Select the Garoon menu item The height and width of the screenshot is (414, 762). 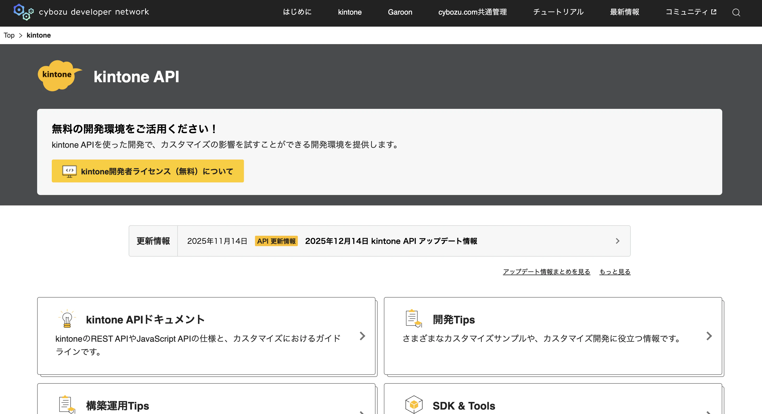(400, 12)
